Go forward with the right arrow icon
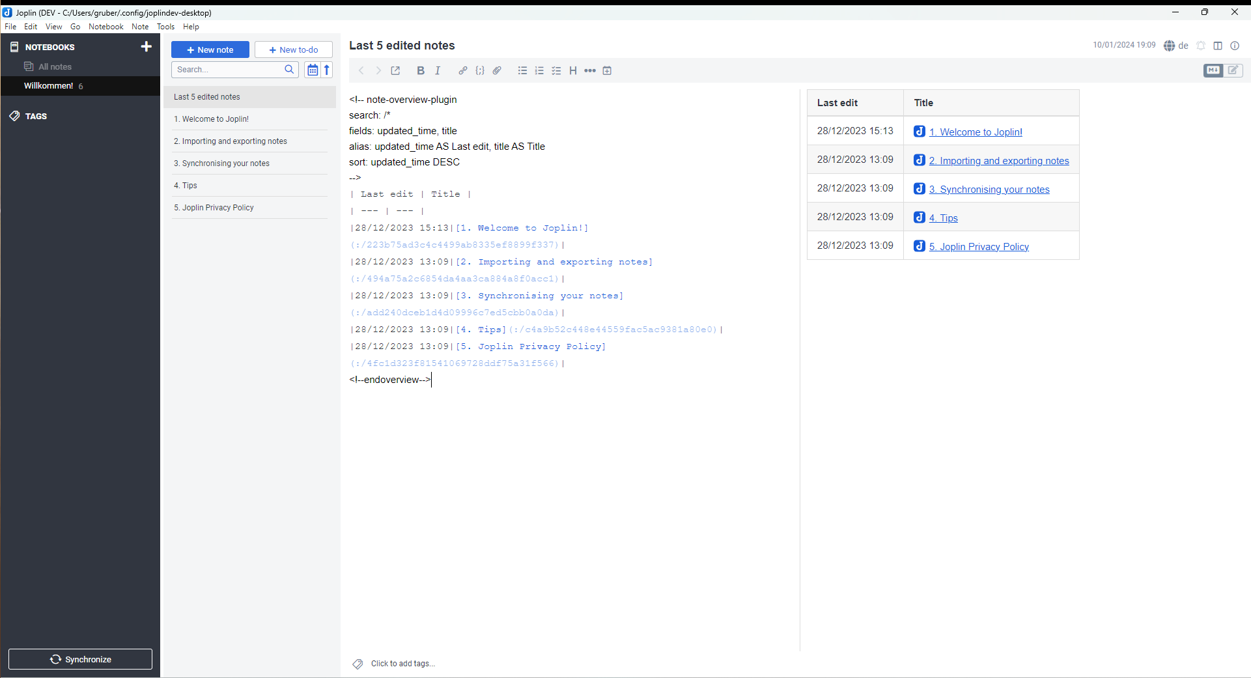 click(378, 70)
